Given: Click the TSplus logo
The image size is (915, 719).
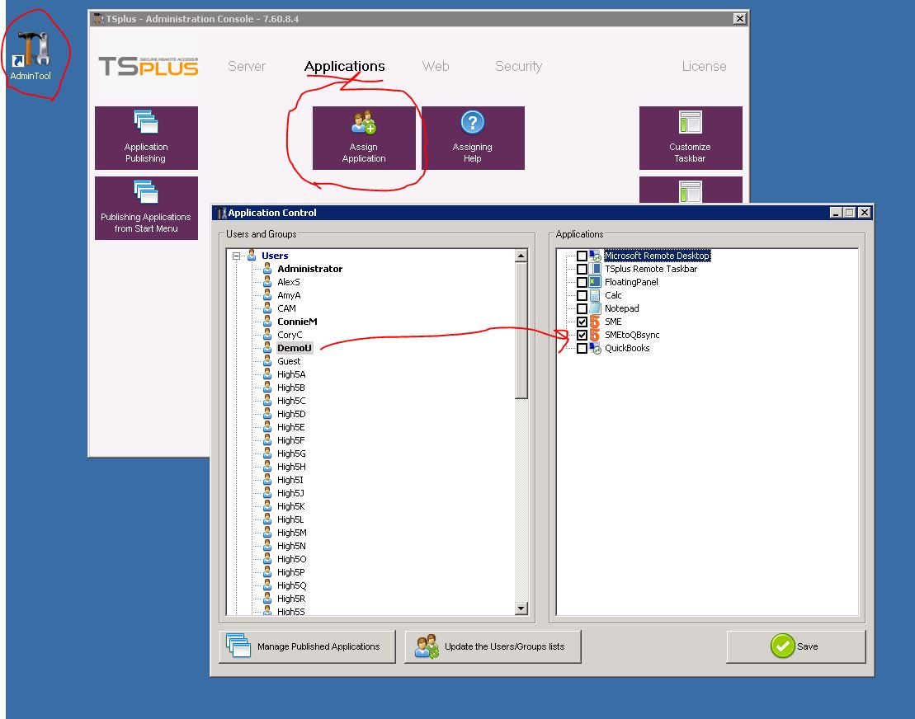Looking at the screenshot, I should coord(149,67).
